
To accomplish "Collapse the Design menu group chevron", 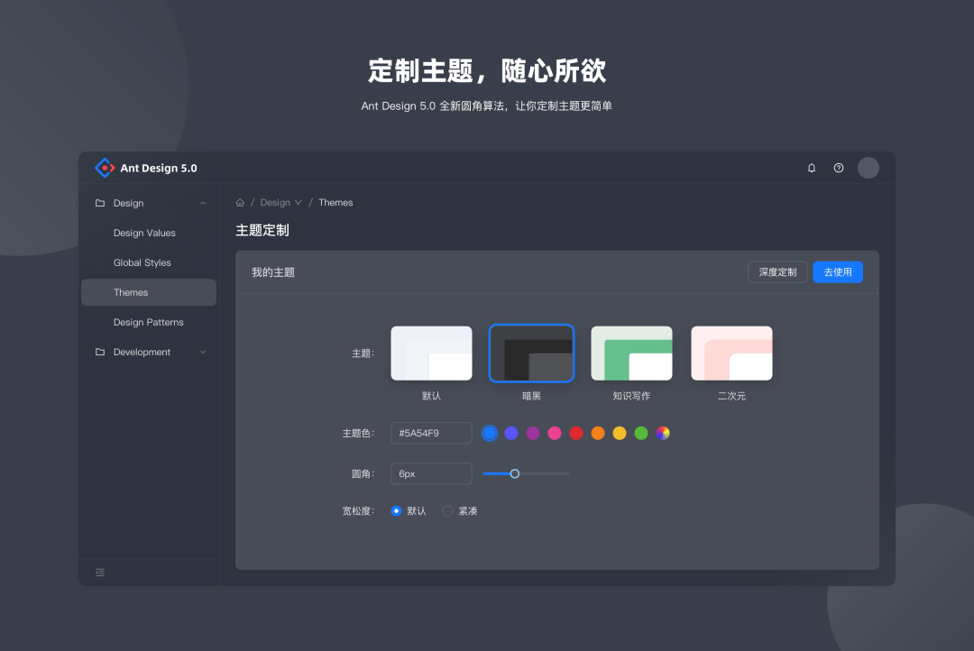I will 203,203.
